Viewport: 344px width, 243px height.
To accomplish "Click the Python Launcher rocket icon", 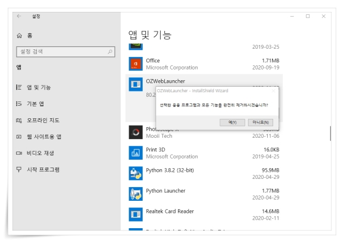I will [136, 194].
